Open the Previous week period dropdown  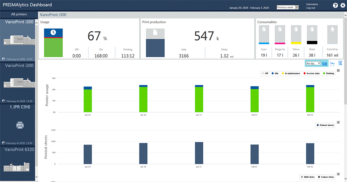pyautogui.click(x=287, y=7)
